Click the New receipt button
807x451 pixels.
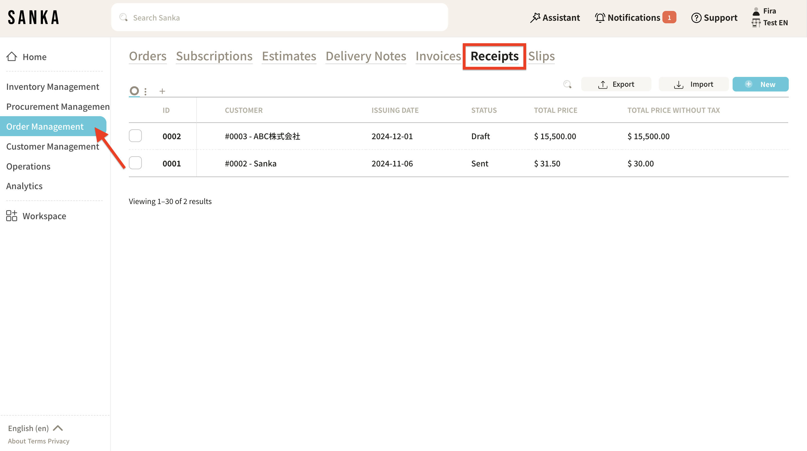[760, 84]
